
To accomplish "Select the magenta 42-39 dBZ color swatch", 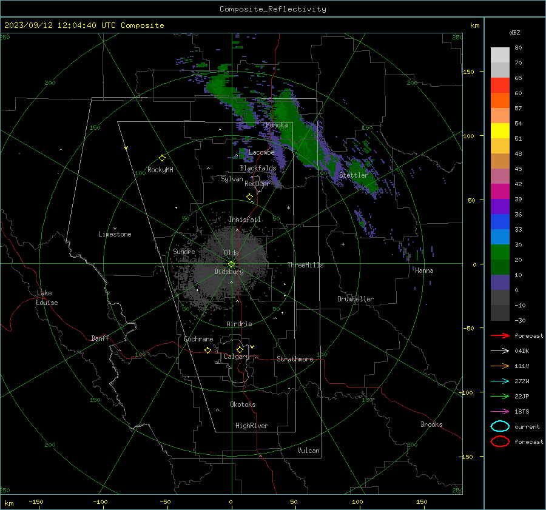I will point(500,191).
